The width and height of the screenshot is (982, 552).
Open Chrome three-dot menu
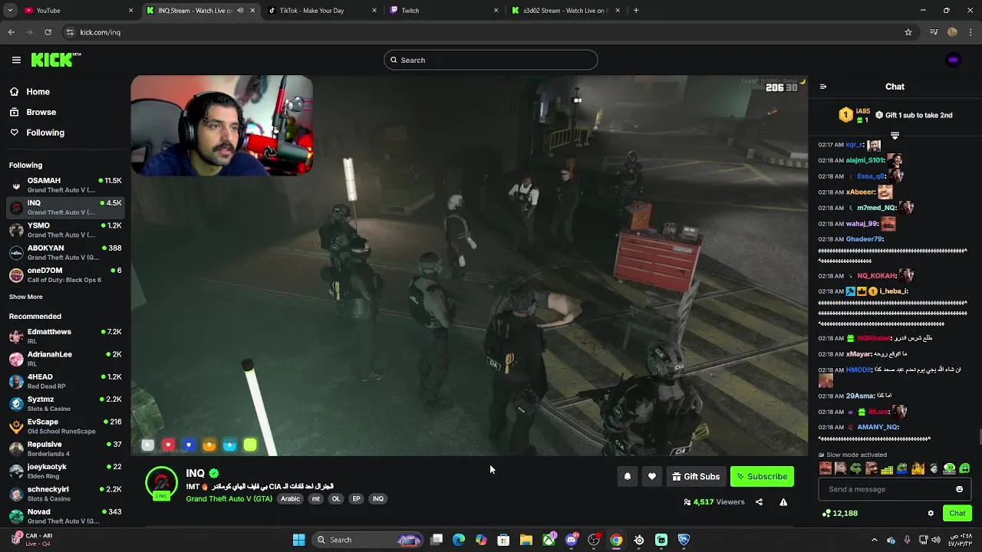[x=971, y=32]
